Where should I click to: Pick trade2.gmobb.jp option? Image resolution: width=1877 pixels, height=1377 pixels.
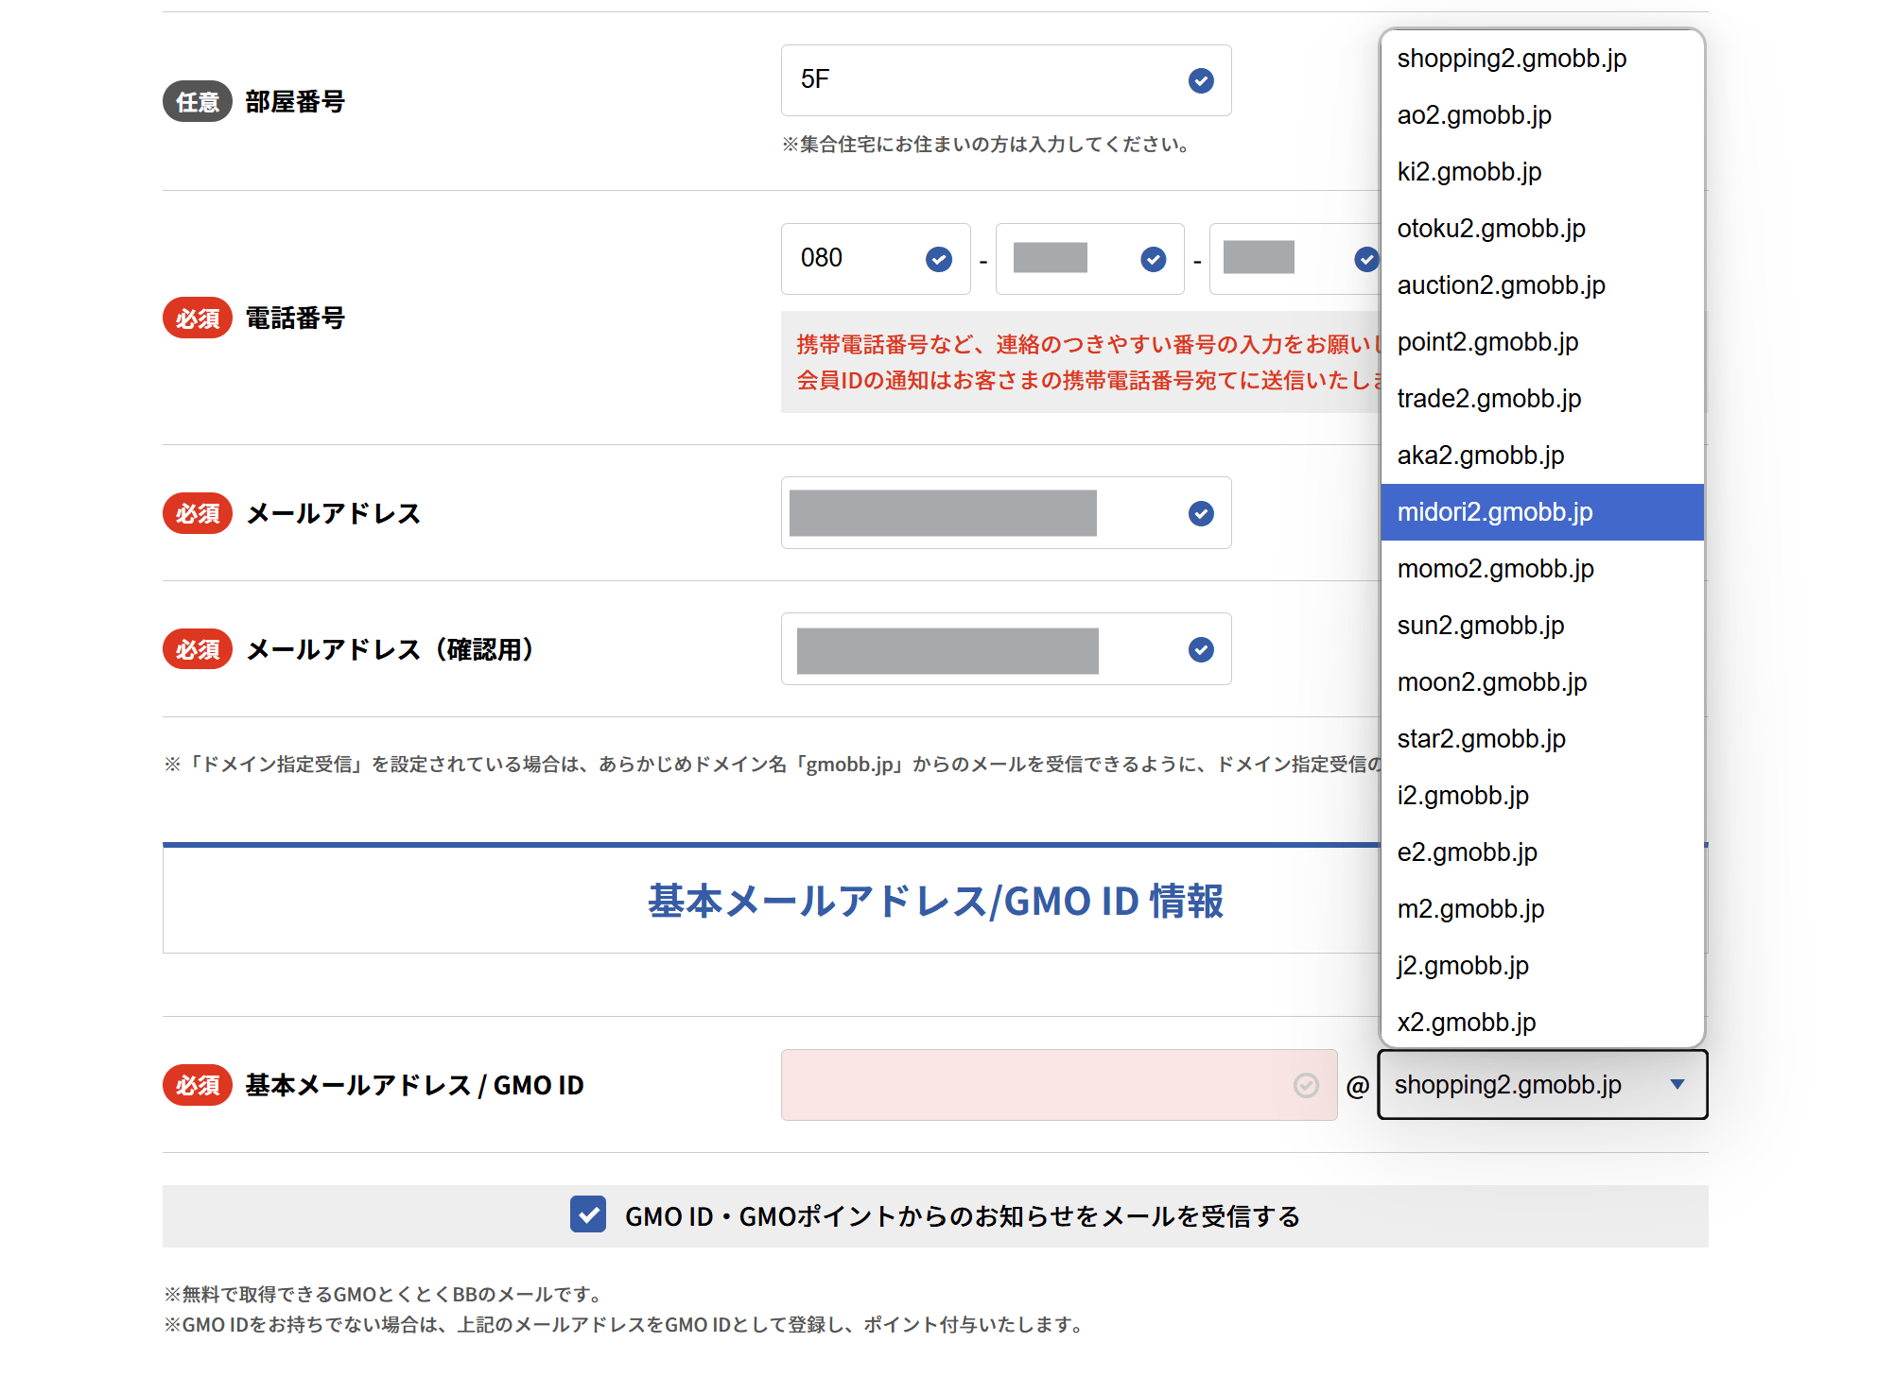1542,399
